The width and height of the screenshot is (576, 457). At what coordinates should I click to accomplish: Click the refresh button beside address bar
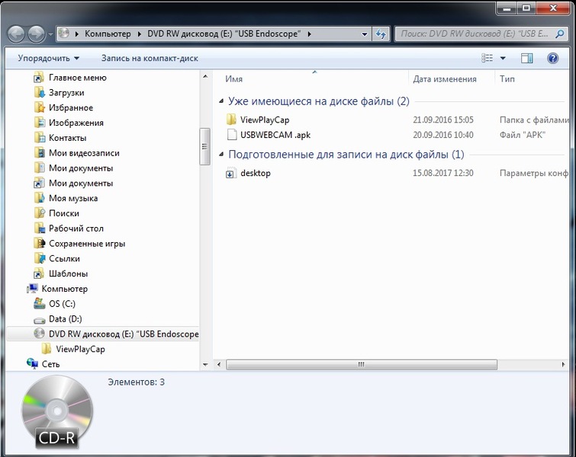pyautogui.click(x=381, y=34)
